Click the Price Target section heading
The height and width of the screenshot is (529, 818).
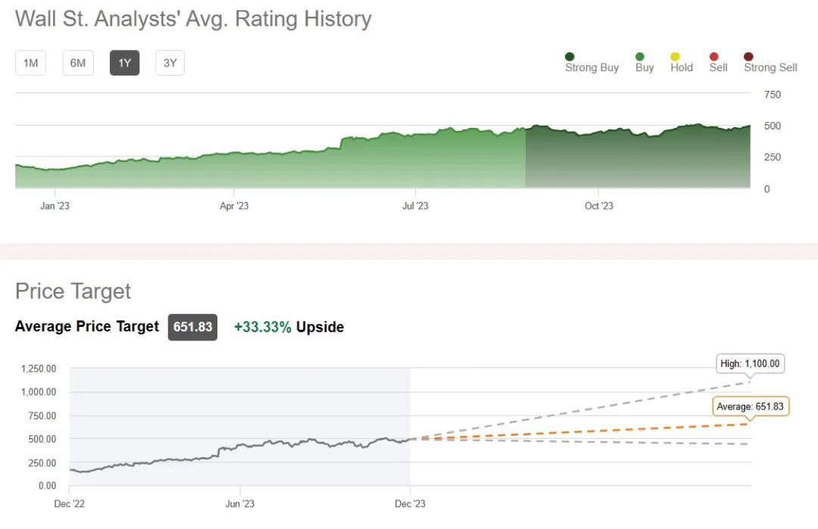[x=73, y=291]
